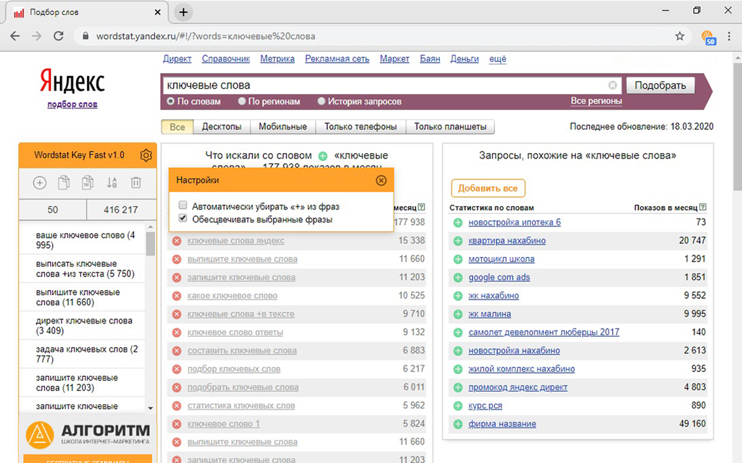Open 'Маркет' link
The image size is (742, 463).
[395, 58]
